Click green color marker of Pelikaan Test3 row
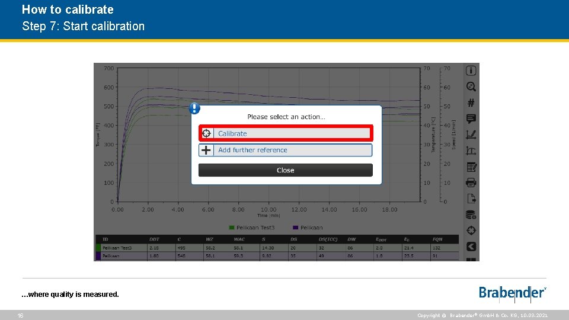The image size is (569, 320). click(x=98, y=248)
